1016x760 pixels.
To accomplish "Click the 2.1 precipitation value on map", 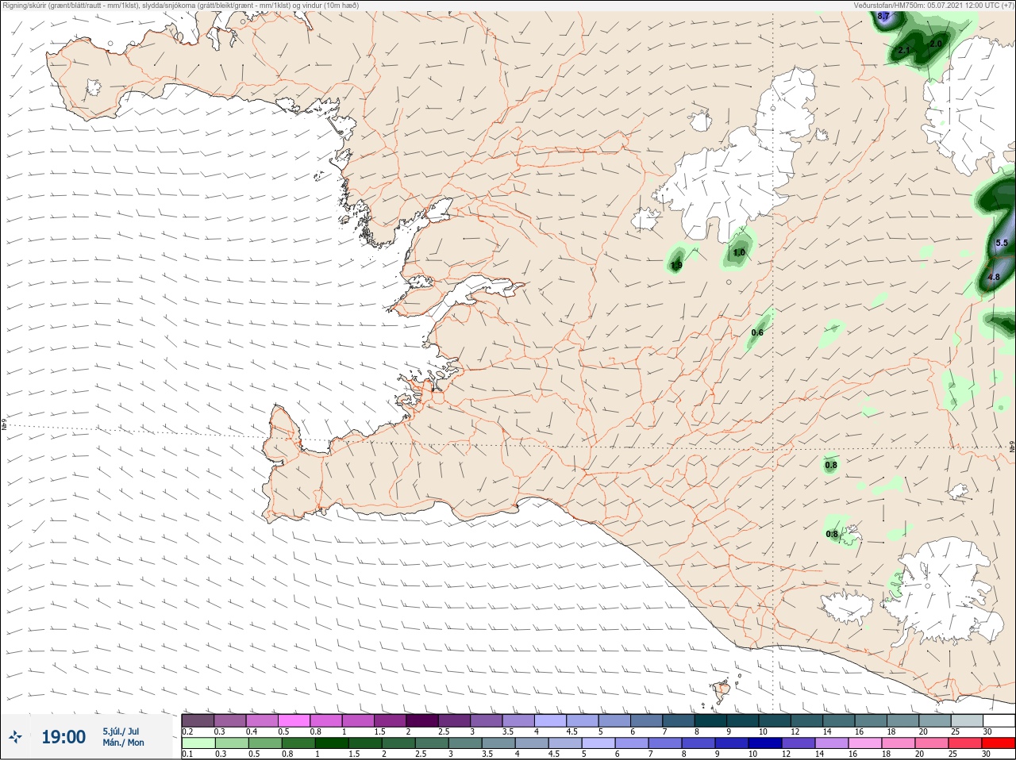I will [903, 51].
